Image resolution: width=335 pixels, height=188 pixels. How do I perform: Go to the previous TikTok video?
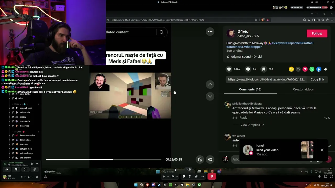tap(210, 84)
